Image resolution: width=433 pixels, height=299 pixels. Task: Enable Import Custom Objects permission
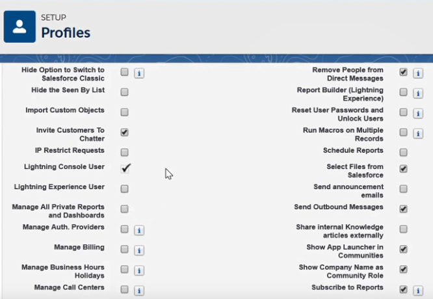tap(125, 112)
